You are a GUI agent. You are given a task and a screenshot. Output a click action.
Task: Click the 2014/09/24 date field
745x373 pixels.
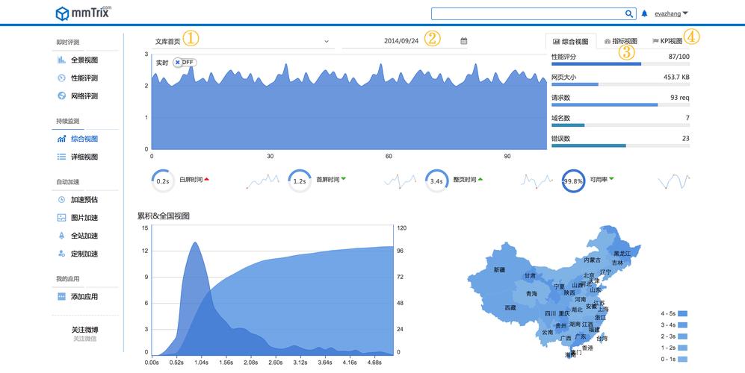[401, 41]
